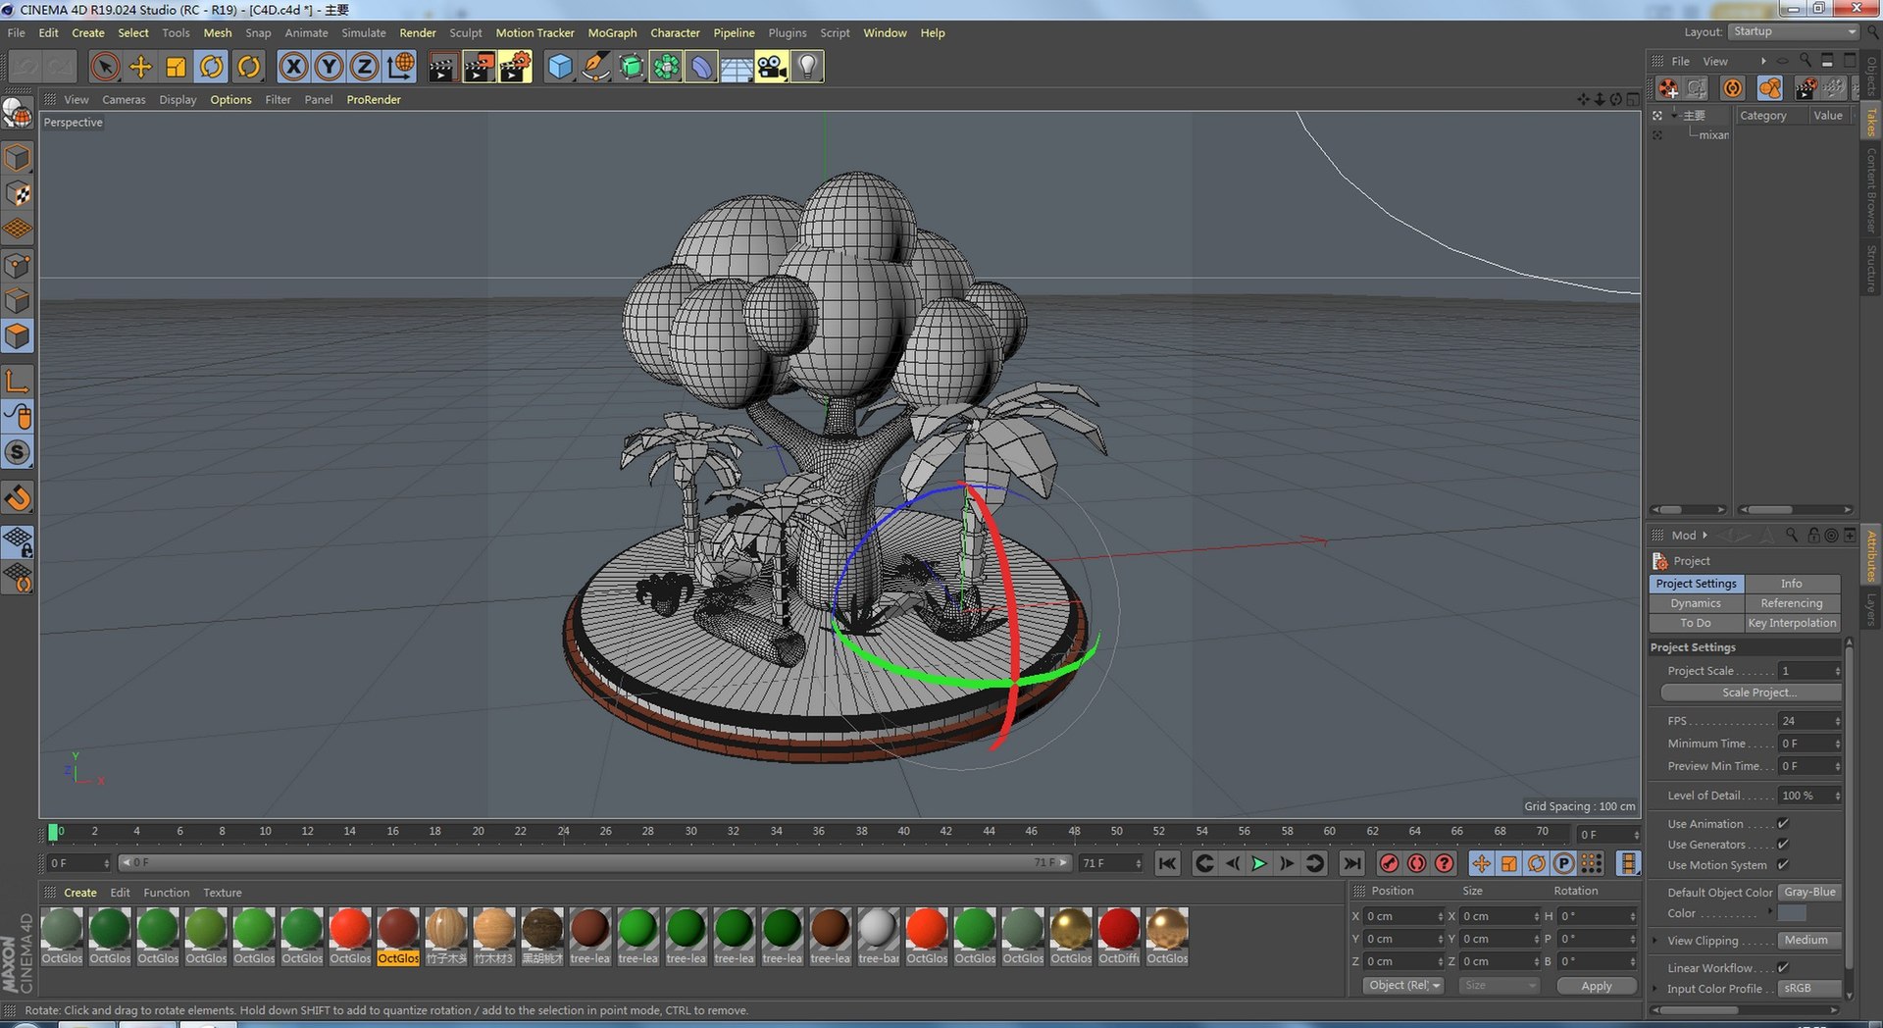
Task: Activate the Move tool
Action: 141,67
